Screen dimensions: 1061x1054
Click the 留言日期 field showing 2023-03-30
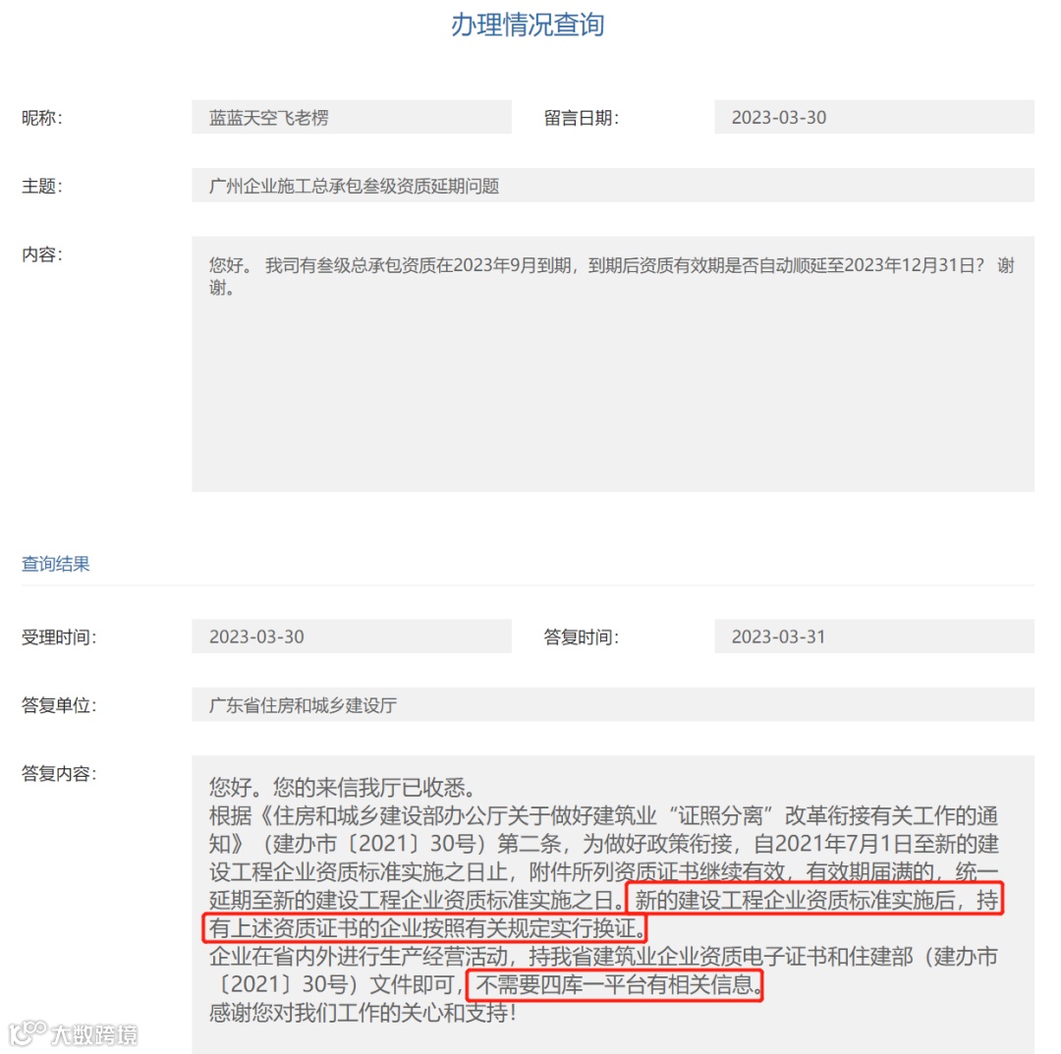(873, 117)
